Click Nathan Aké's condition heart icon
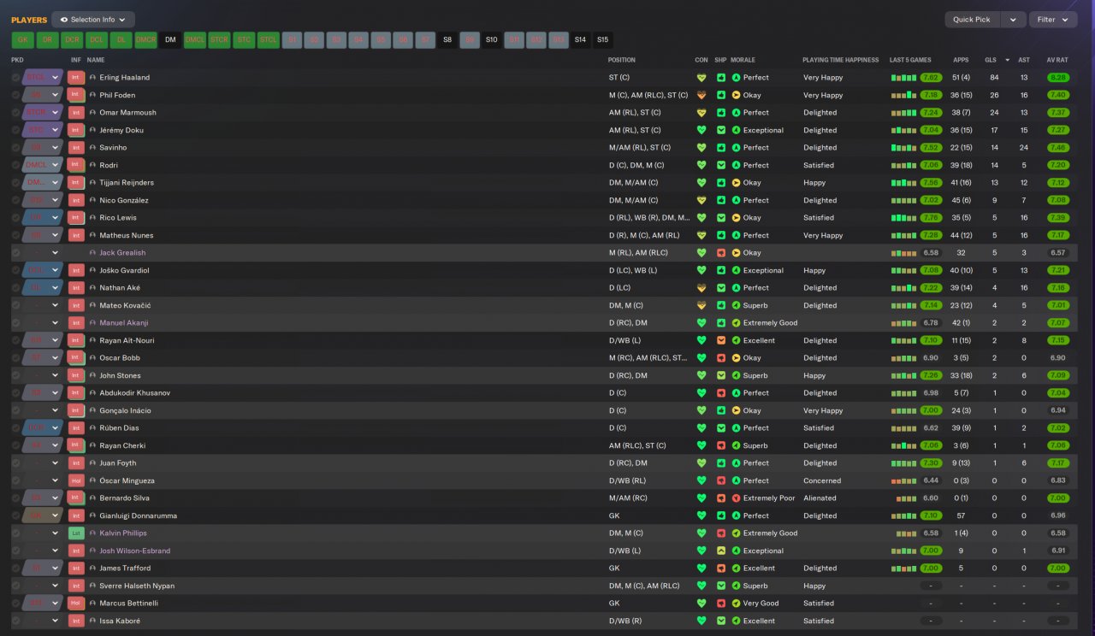The width and height of the screenshot is (1095, 636). click(701, 288)
